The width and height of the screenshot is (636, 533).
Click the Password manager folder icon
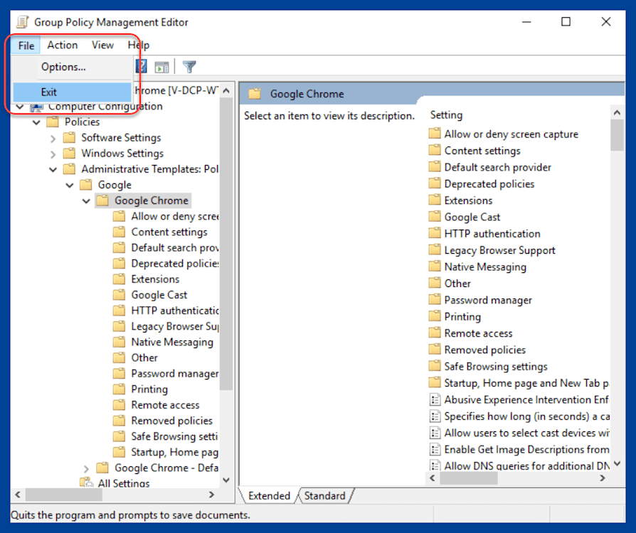pyautogui.click(x=435, y=299)
